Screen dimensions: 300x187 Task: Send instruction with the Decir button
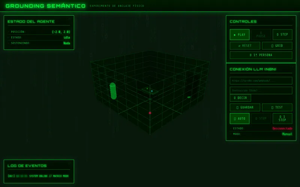tap(240, 98)
